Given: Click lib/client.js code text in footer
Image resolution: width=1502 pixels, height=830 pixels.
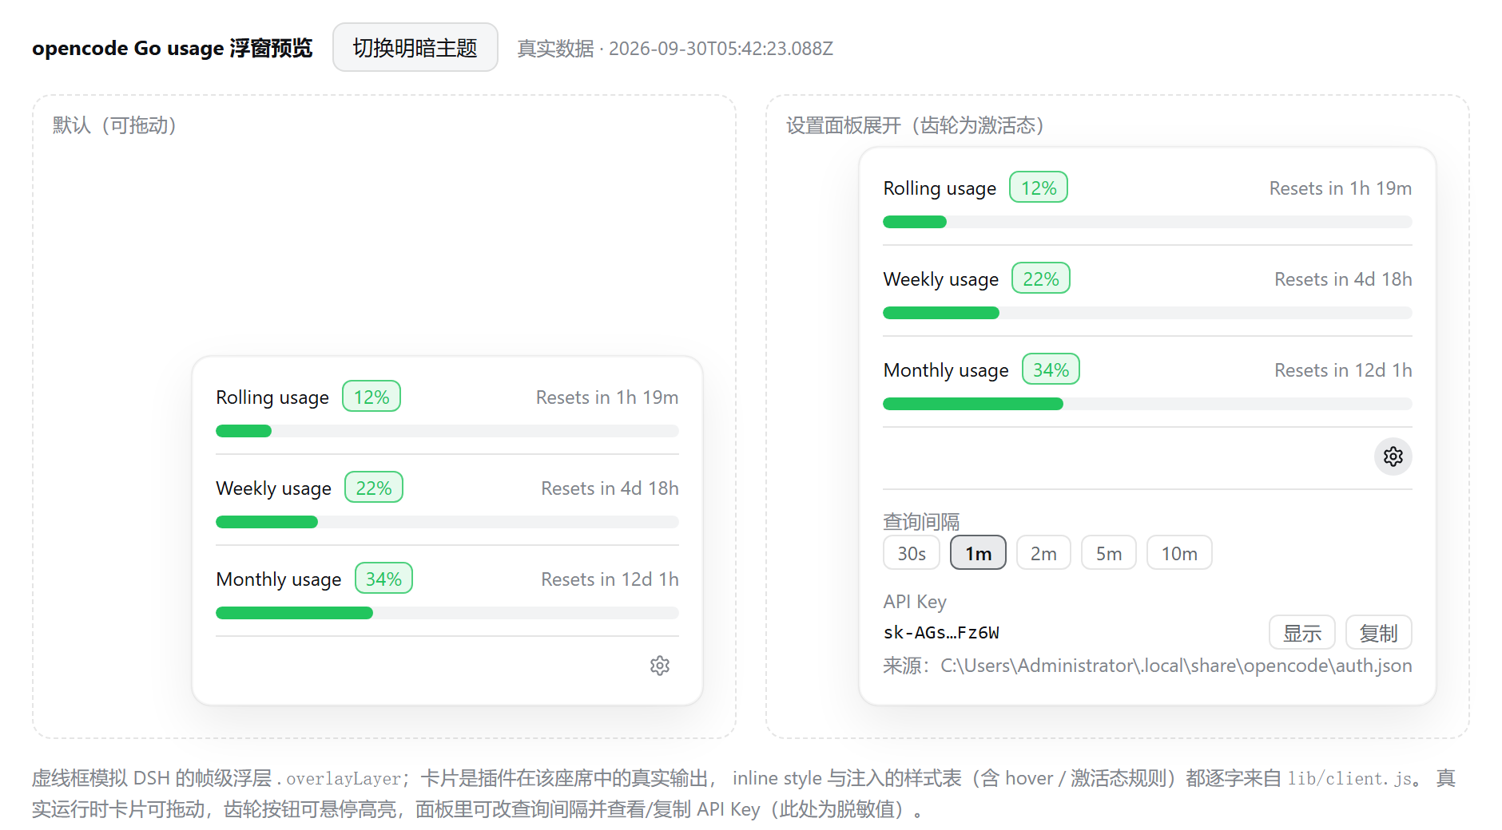Looking at the screenshot, I should [x=1349, y=779].
